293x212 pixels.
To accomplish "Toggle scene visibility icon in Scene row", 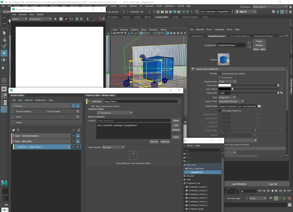I will pos(73,106).
